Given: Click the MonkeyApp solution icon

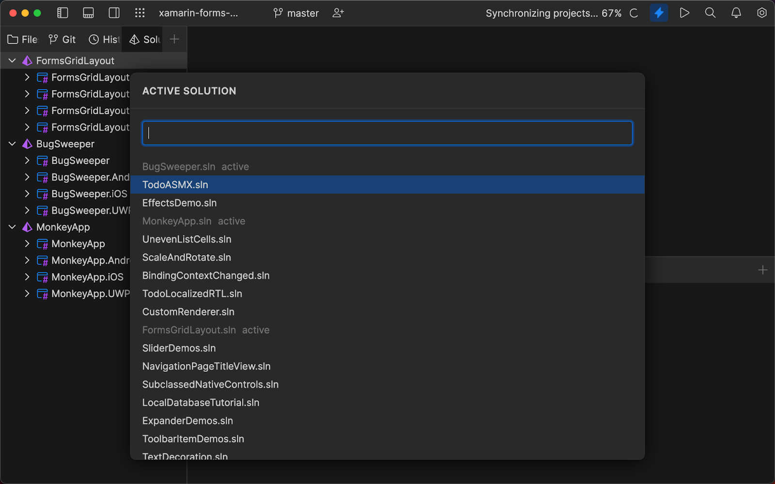Looking at the screenshot, I should (28, 227).
